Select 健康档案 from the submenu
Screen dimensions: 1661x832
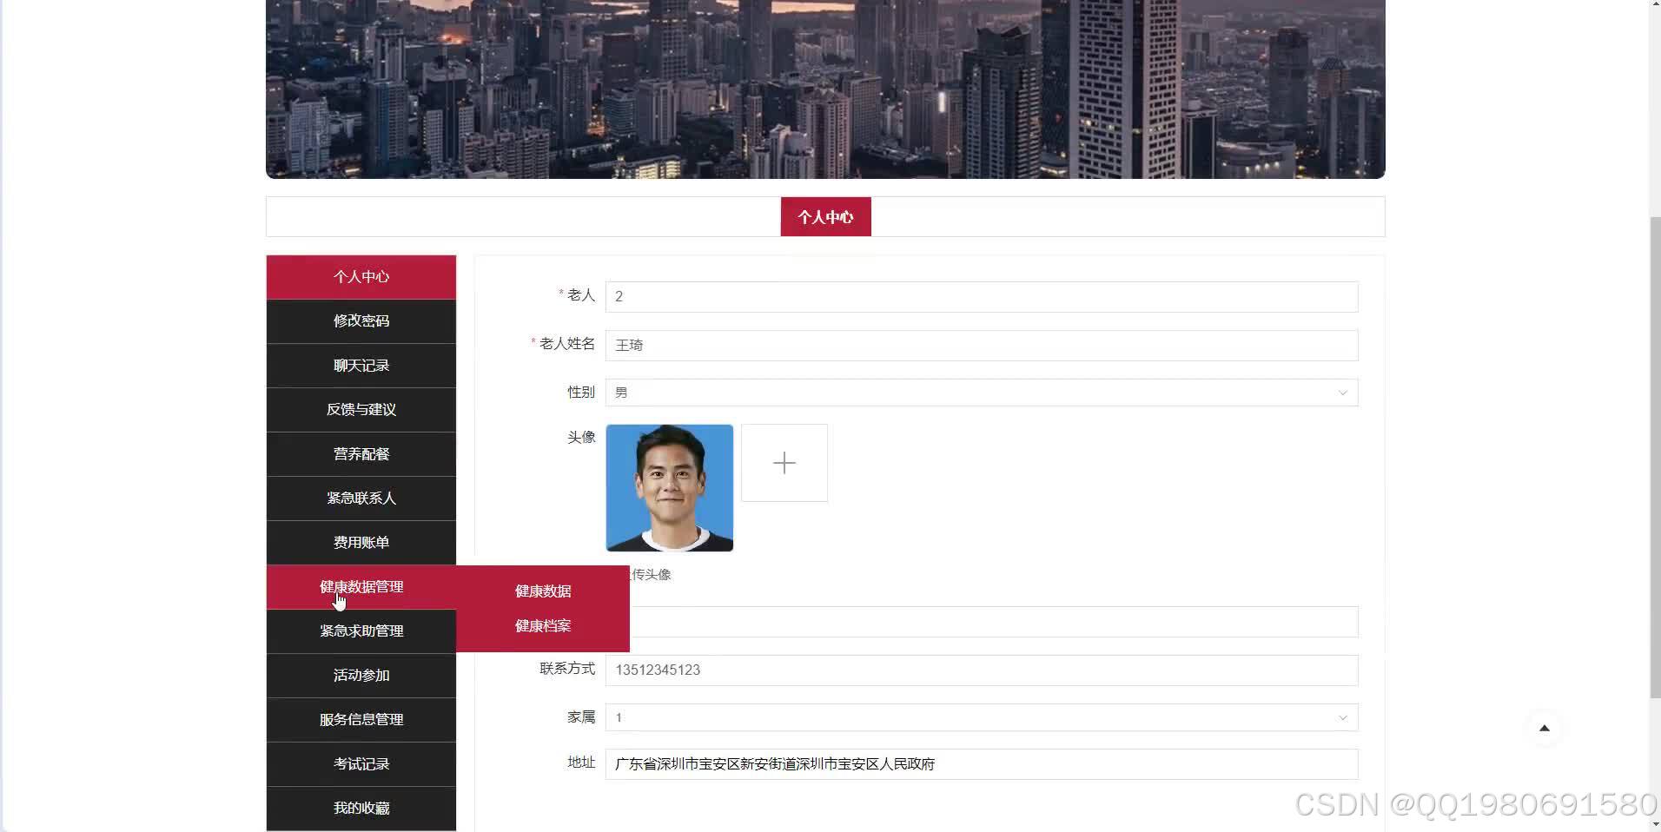[x=541, y=624]
